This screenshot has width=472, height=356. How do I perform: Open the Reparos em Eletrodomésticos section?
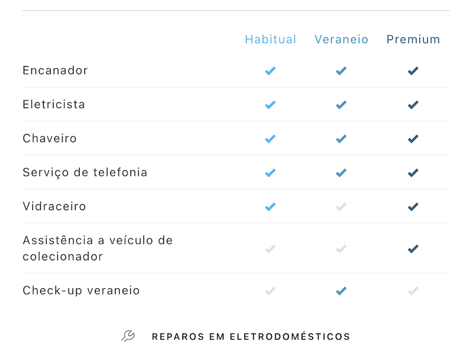(x=251, y=337)
